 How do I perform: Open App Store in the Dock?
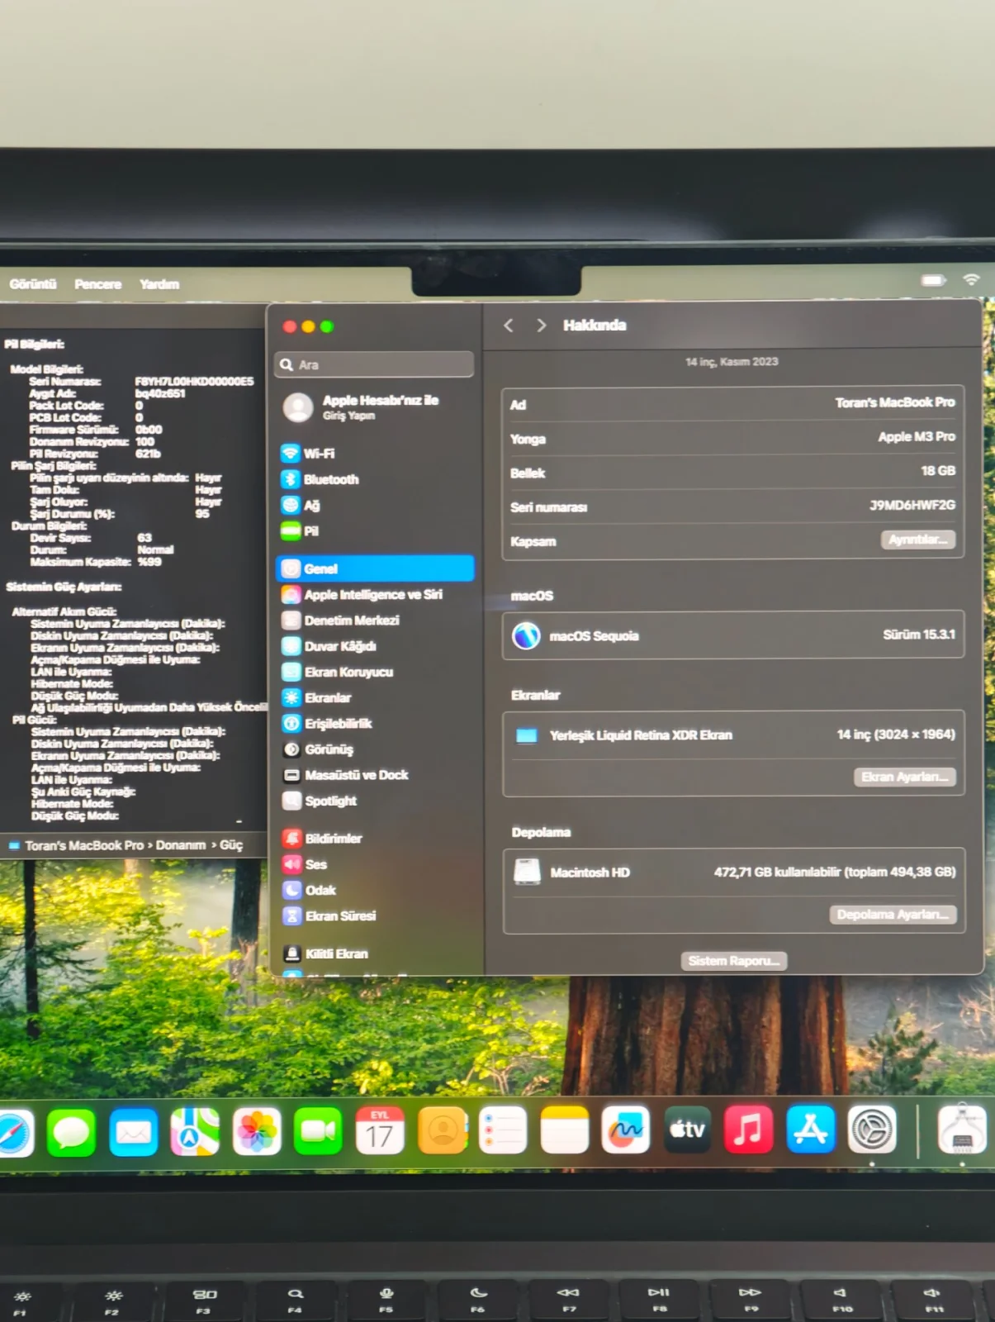pyautogui.click(x=810, y=1129)
